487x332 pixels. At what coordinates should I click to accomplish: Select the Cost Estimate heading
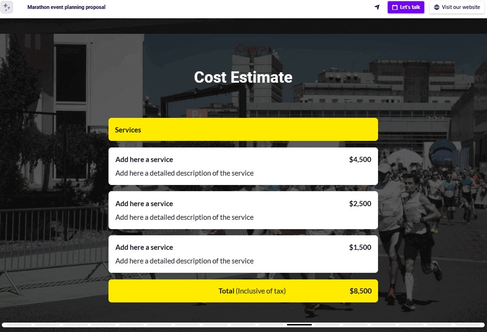[x=243, y=77]
